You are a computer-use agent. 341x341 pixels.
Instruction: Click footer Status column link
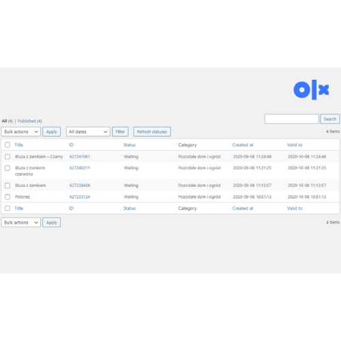[x=130, y=208]
